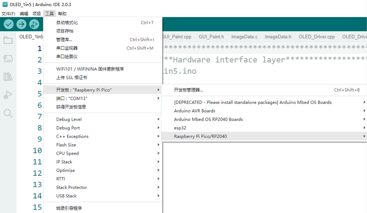Switch to the ImageData.h tab
This screenshot has height=213, width=367.
(x=278, y=37)
